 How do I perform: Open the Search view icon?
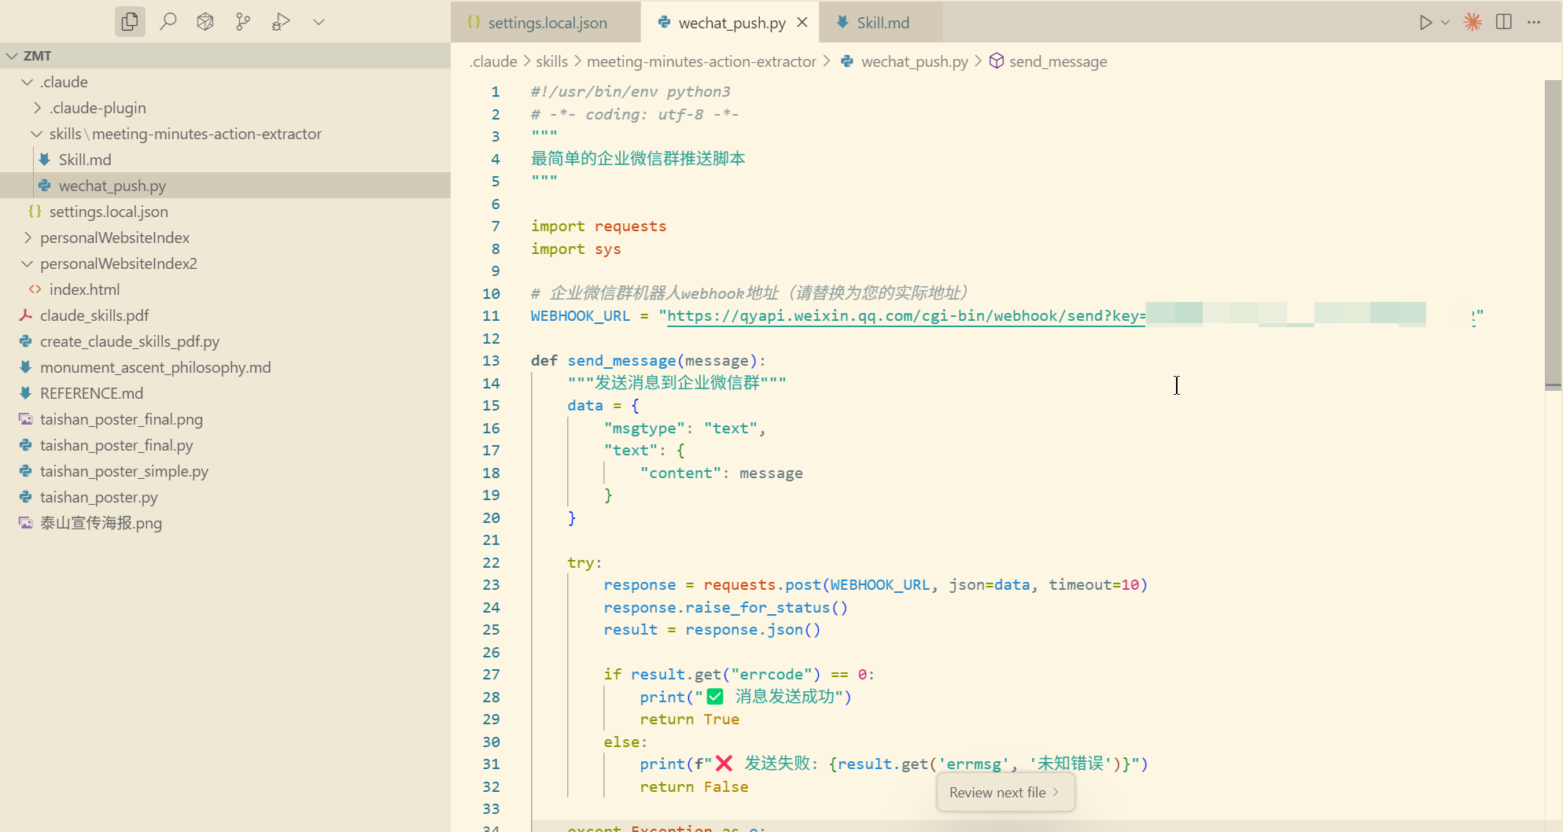[x=168, y=22]
